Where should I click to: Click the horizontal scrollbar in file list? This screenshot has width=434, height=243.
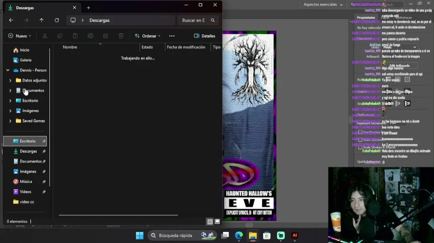[118, 215]
